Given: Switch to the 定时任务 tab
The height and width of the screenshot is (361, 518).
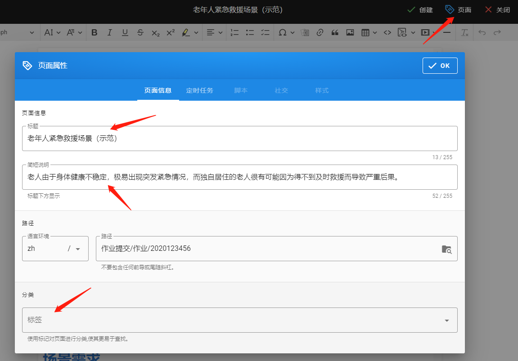Looking at the screenshot, I should point(199,90).
